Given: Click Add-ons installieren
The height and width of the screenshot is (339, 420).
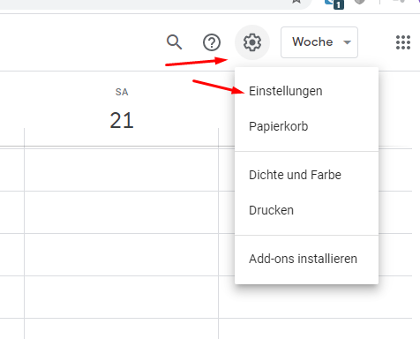Looking at the screenshot, I should click(306, 259).
